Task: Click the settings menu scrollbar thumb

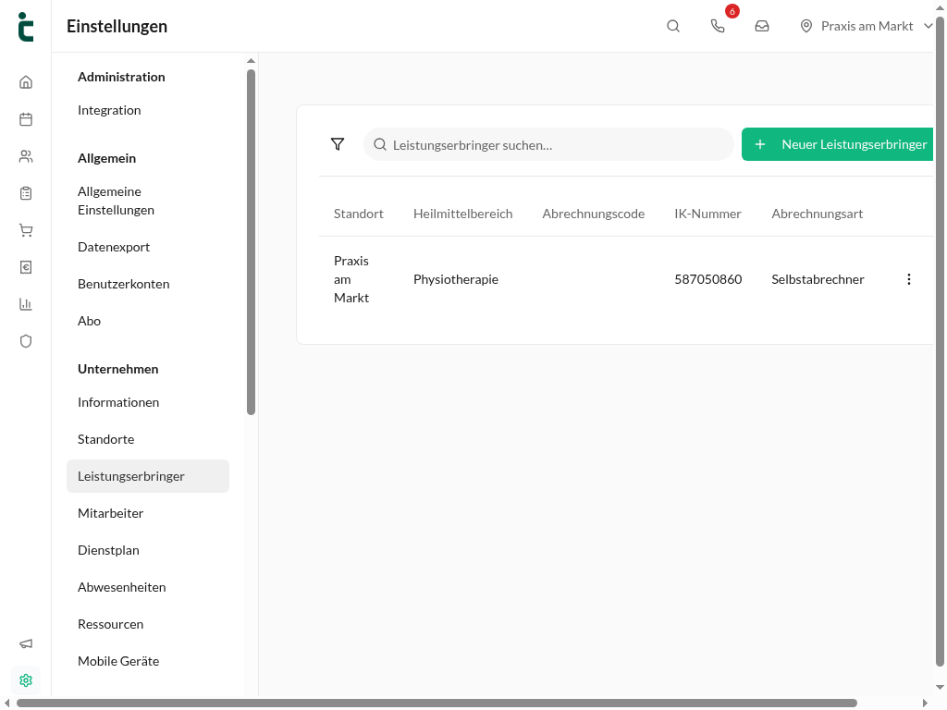Action: coord(252,242)
